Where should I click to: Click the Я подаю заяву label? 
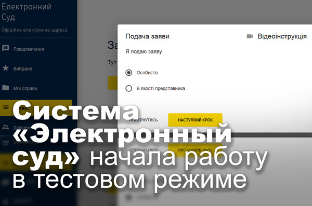pyautogui.click(x=144, y=52)
